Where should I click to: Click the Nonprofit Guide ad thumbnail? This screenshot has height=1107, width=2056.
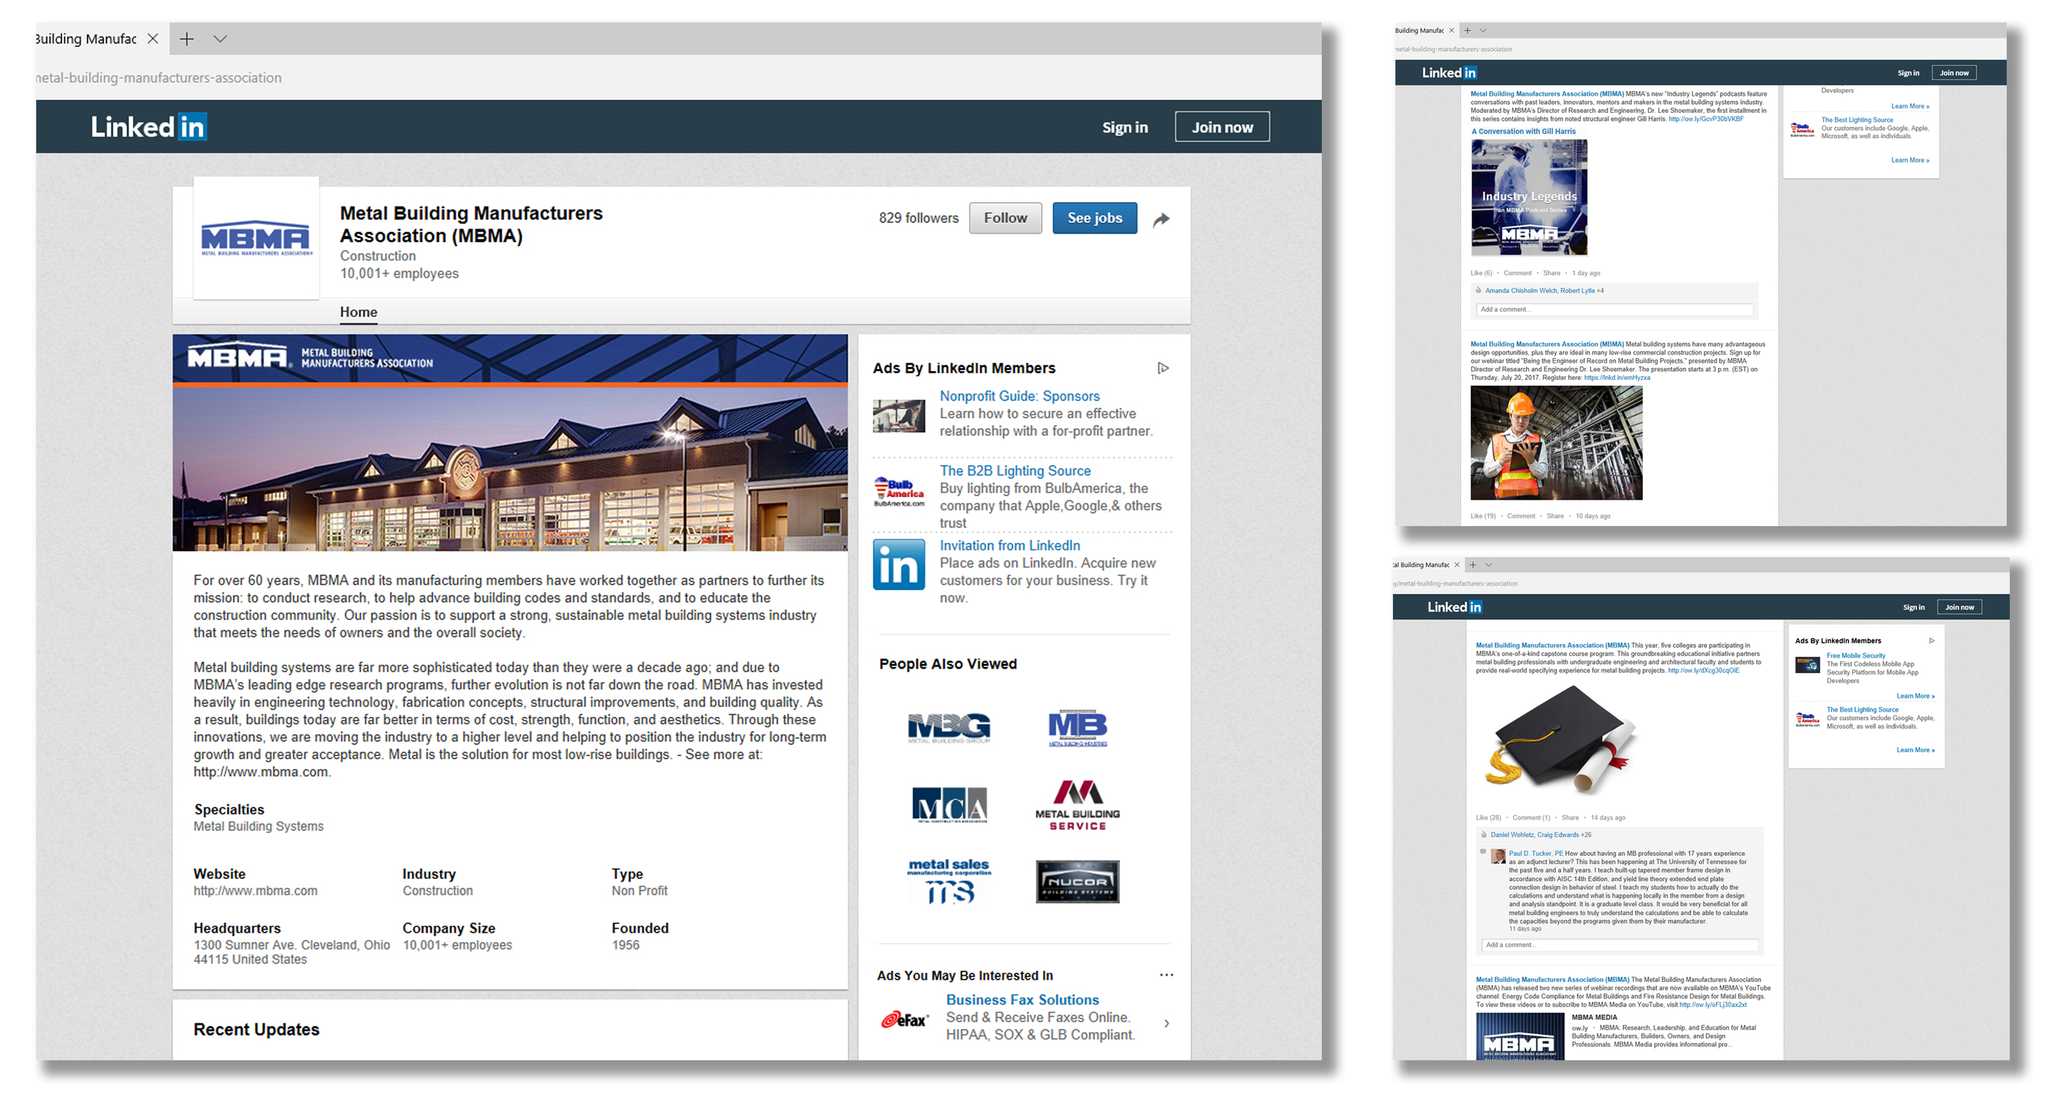tap(899, 416)
